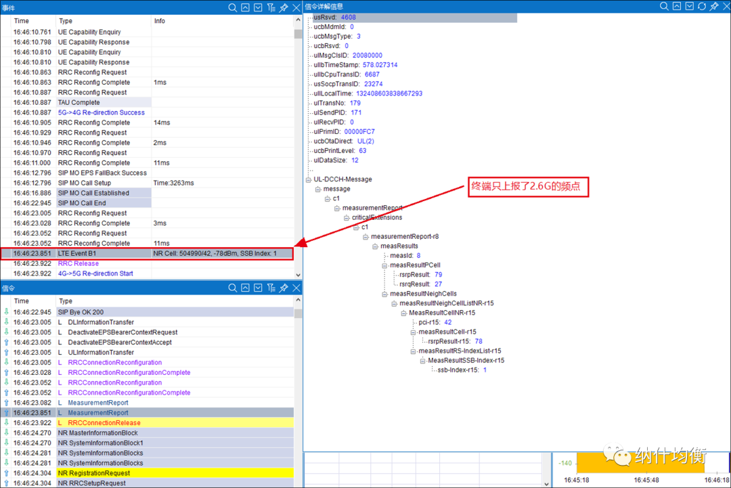Collapse the measResultCell-r15 node

pos(413,332)
